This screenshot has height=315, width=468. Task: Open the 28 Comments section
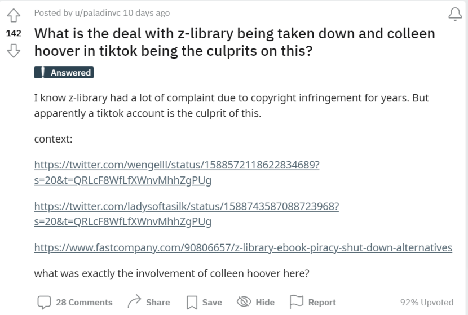click(x=84, y=303)
